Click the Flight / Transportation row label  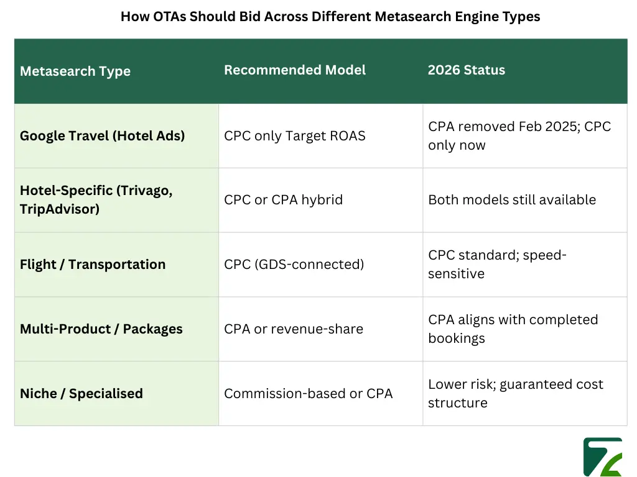93,265
